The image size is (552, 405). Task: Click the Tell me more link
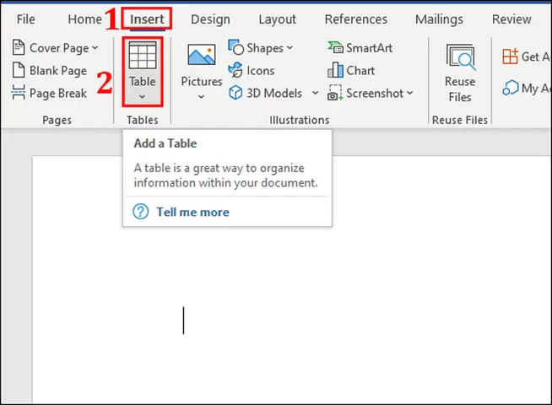click(192, 212)
